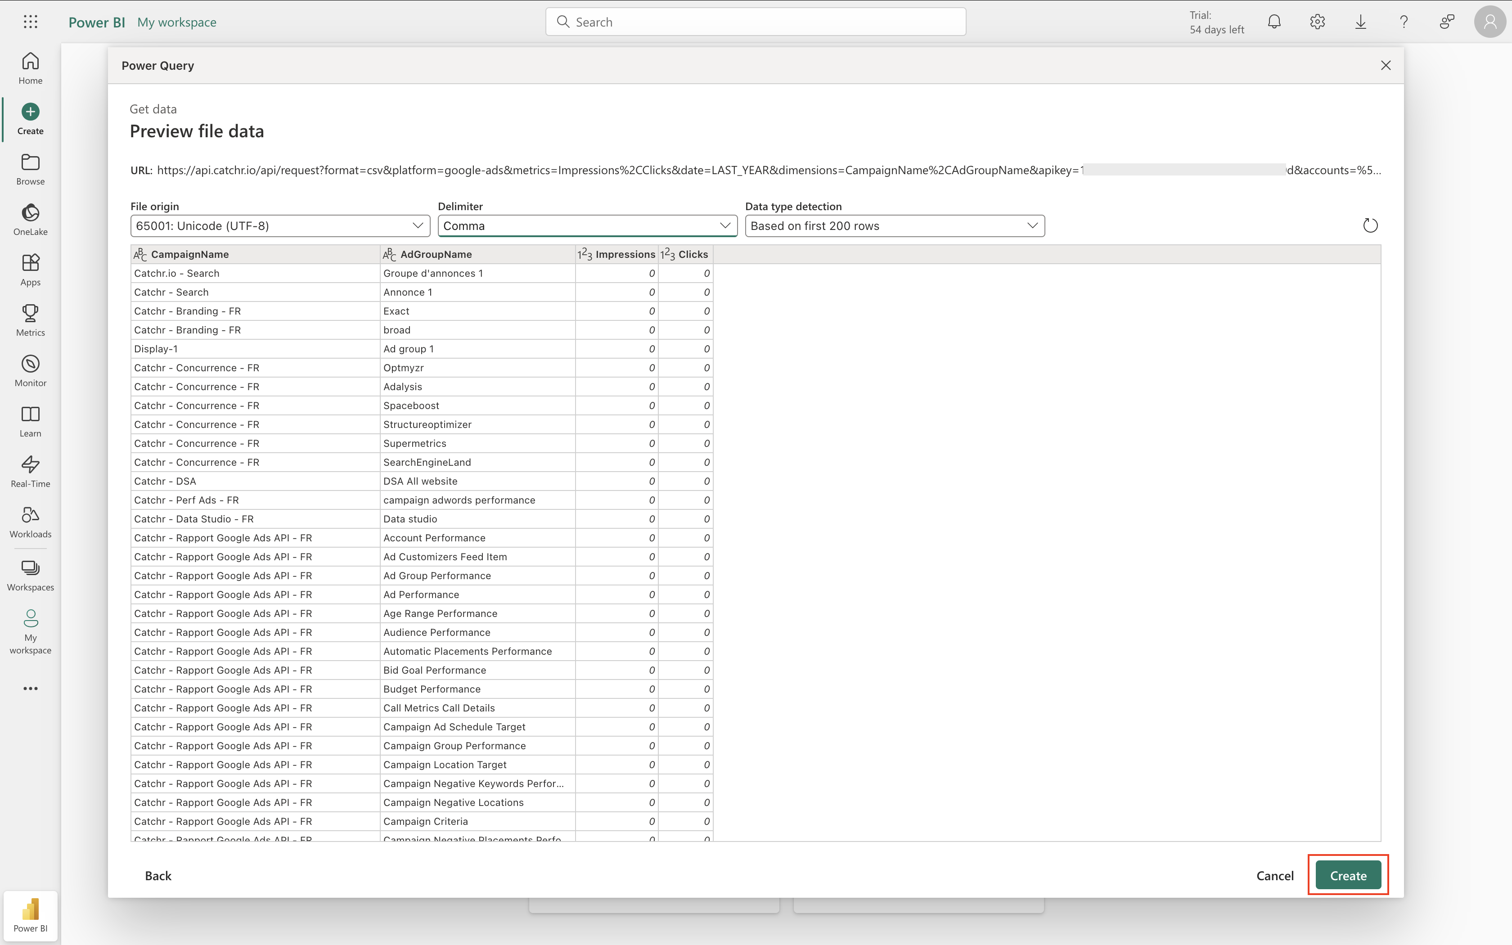Click the 'Budget Performance' cell
1512x945 pixels.
[477, 689]
